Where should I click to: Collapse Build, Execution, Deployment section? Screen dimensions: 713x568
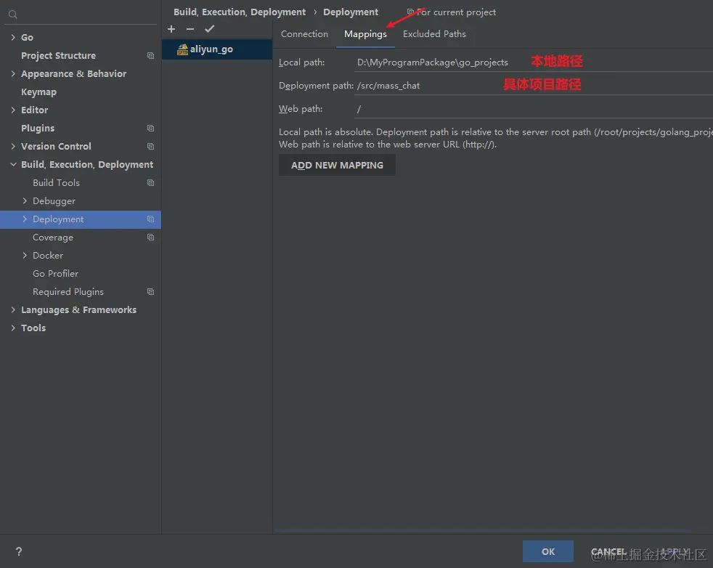point(13,165)
